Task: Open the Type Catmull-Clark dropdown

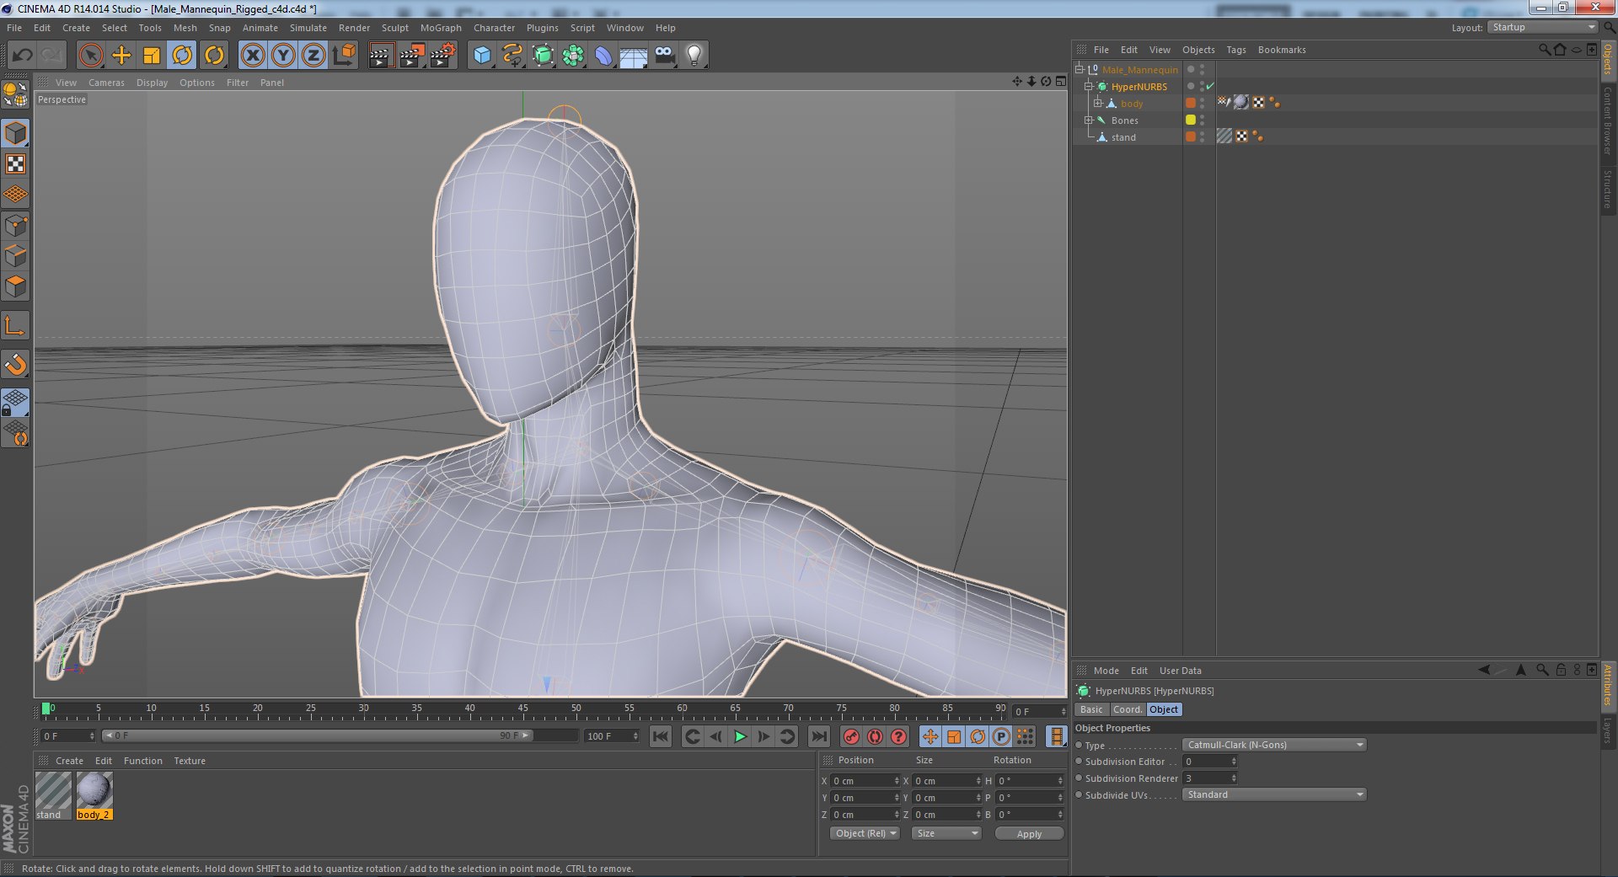Action: click(x=1274, y=745)
